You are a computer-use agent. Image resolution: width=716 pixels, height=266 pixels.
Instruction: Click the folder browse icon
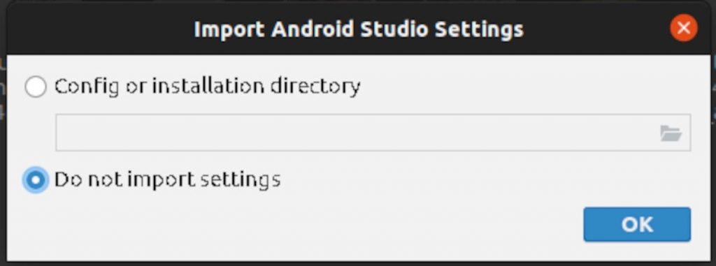(671, 133)
